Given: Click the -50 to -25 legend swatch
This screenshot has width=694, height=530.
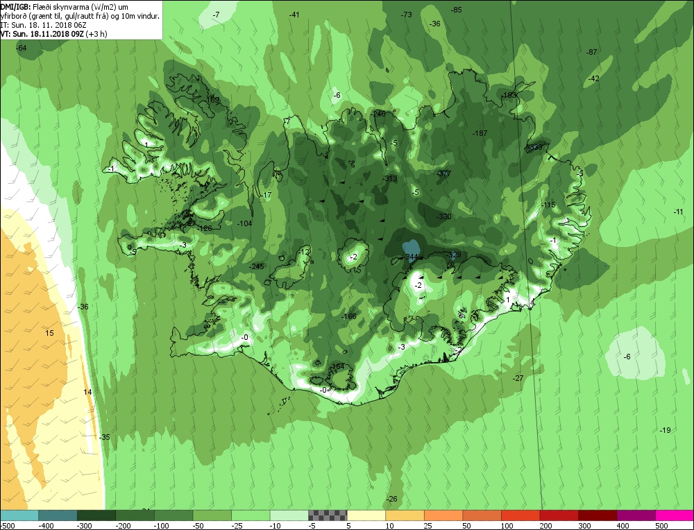Looking at the screenshot, I should pos(212,515).
